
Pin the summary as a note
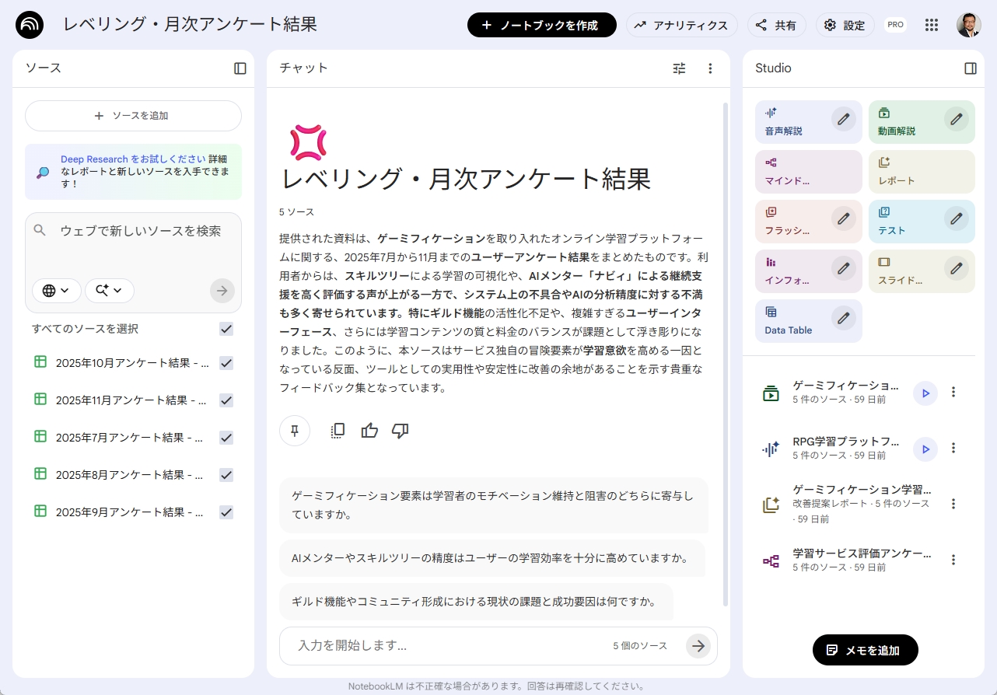[x=295, y=431]
